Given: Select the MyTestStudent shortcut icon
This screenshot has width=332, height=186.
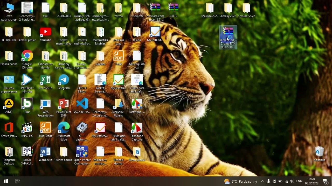Looking at the screenshot, I should (119, 82).
